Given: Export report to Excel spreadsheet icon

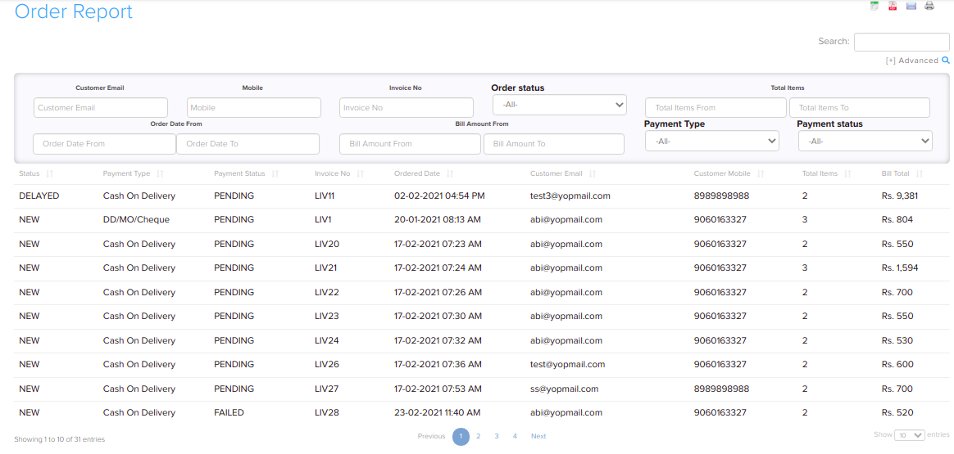Looking at the screenshot, I should click(874, 7).
